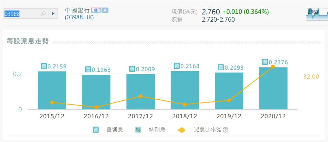Click the 2016/12 dividend bar
This screenshot has height=142, width=328.
96,92
